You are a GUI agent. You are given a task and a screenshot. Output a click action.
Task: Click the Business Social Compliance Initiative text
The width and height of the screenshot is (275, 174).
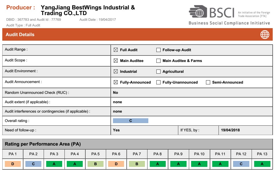point(229,23)
